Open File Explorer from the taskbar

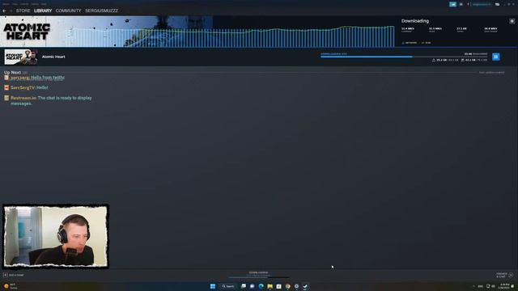pos(270,286)
